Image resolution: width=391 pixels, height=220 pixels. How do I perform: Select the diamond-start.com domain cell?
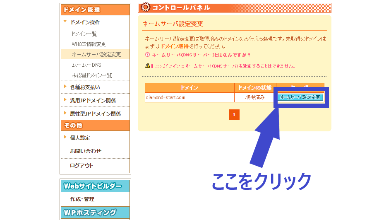[190, 97]
